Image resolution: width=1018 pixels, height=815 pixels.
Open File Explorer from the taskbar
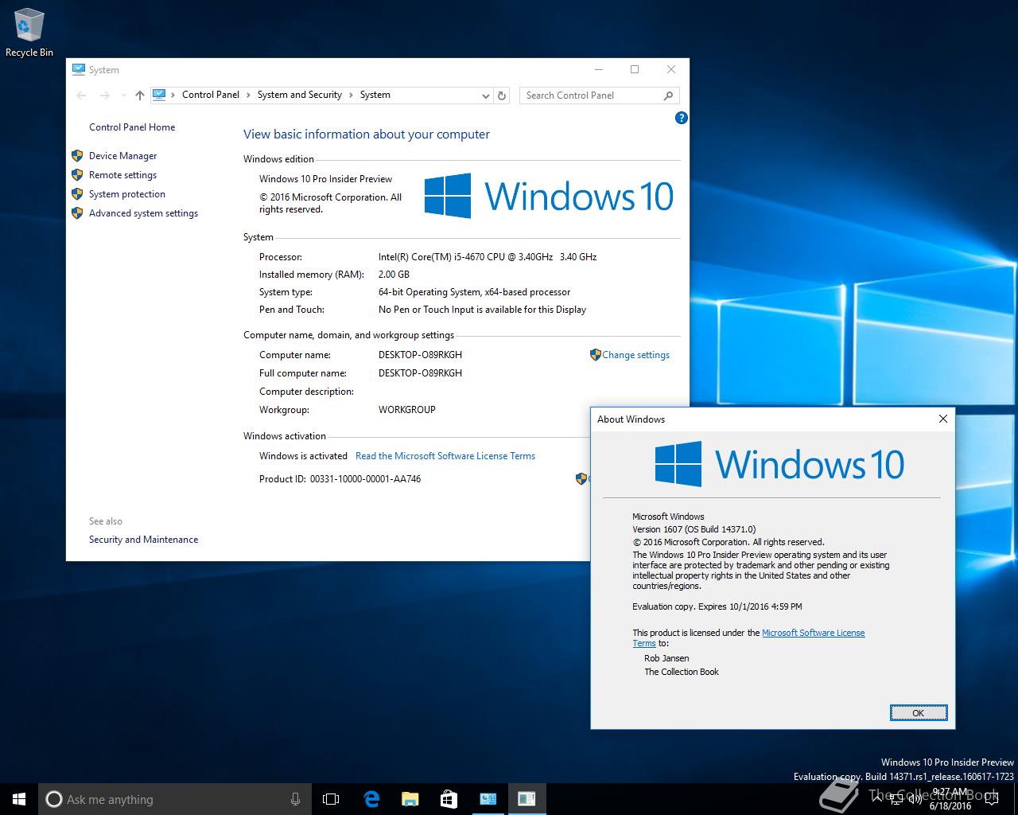tap(410, 799)
